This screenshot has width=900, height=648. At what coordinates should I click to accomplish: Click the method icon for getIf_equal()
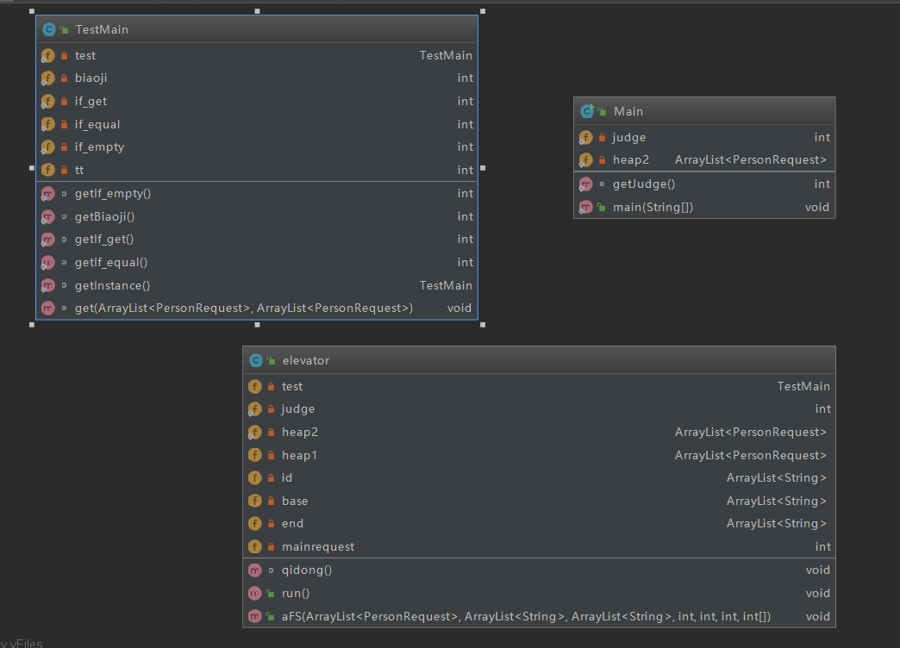click(x=47, y=263)
